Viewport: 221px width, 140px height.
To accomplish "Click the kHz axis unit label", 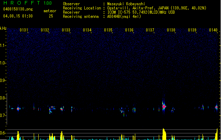I will click(3, 28).
